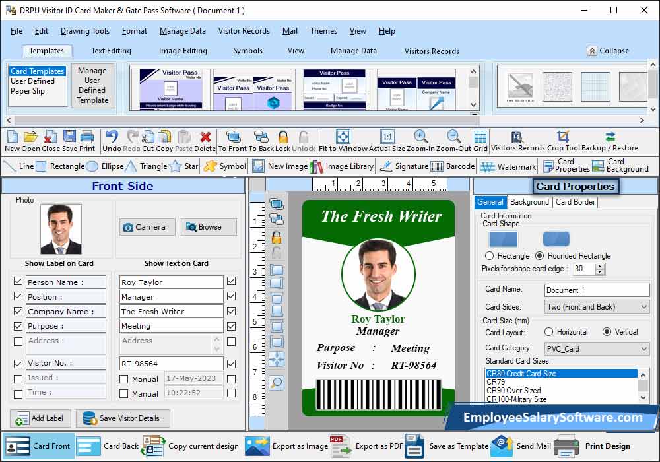Click the Zoom-In magnifier
Viewport: 660px width, 462px height.
[420, 137]
